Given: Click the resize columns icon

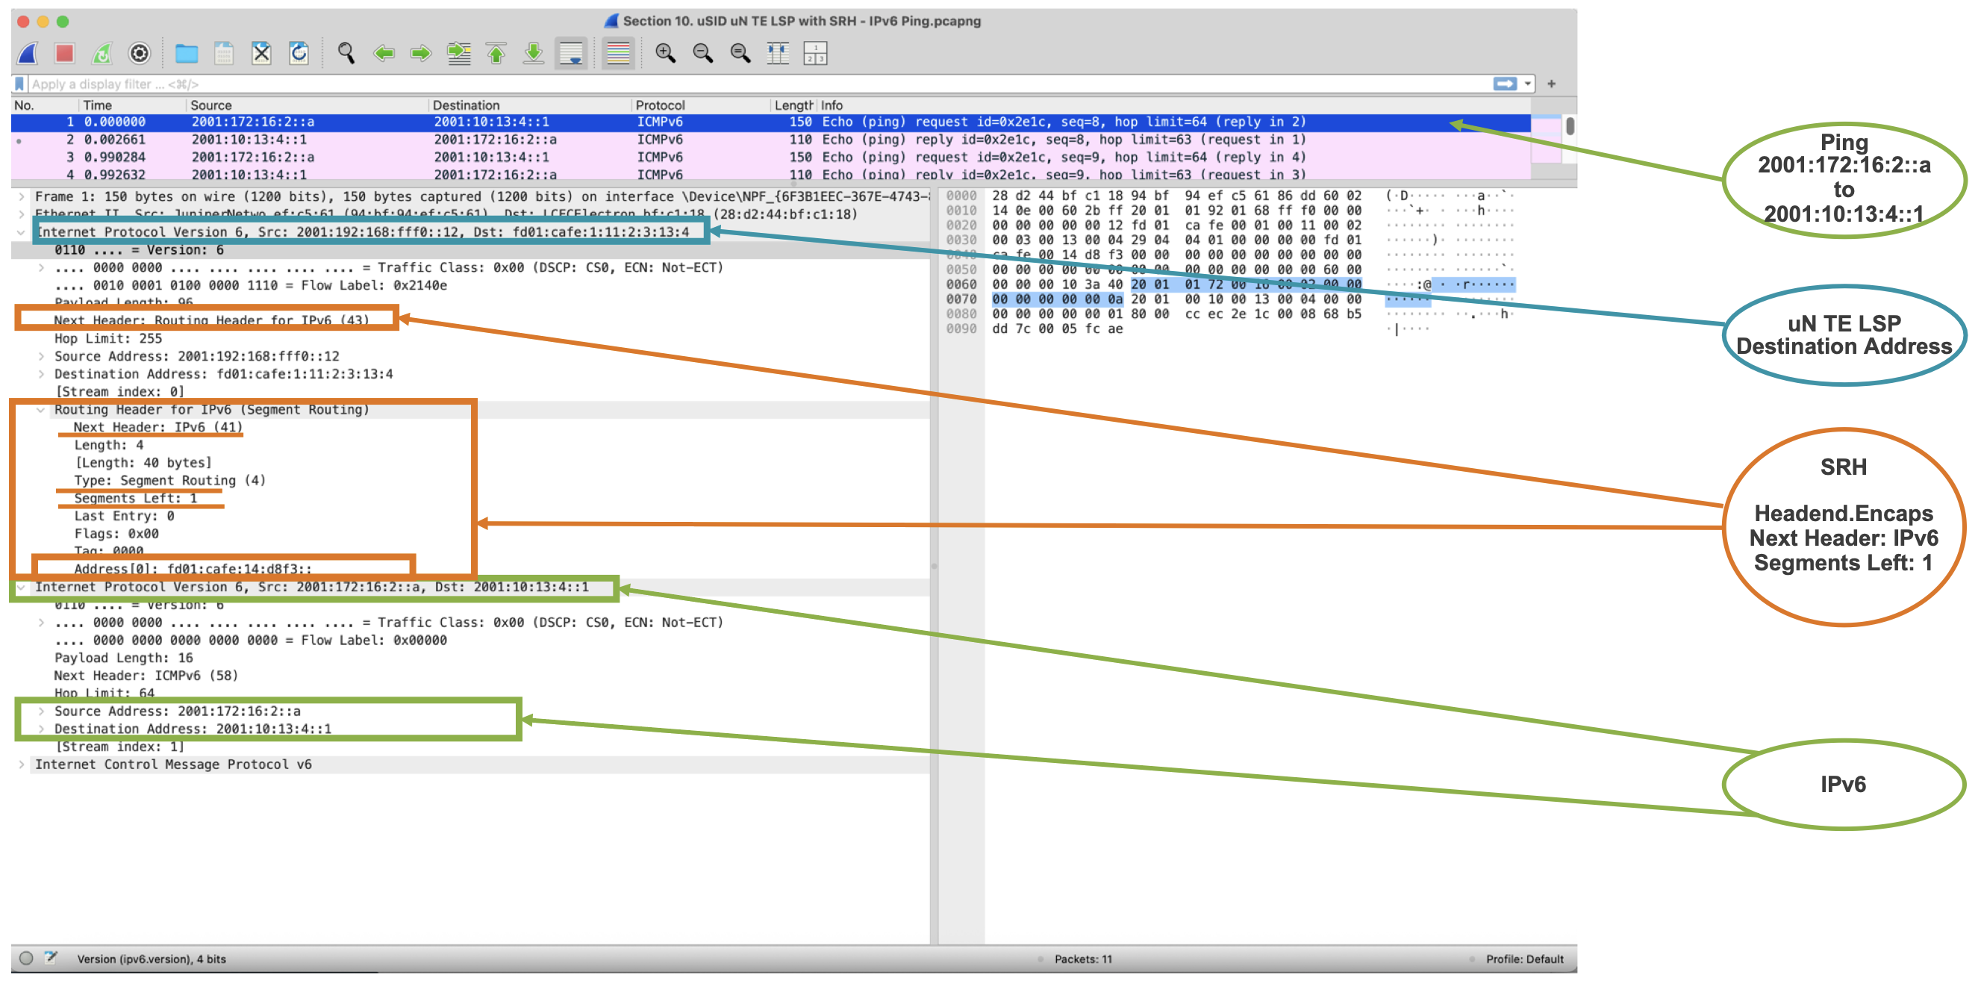Looking at the screenshot, I should point(779,53).
